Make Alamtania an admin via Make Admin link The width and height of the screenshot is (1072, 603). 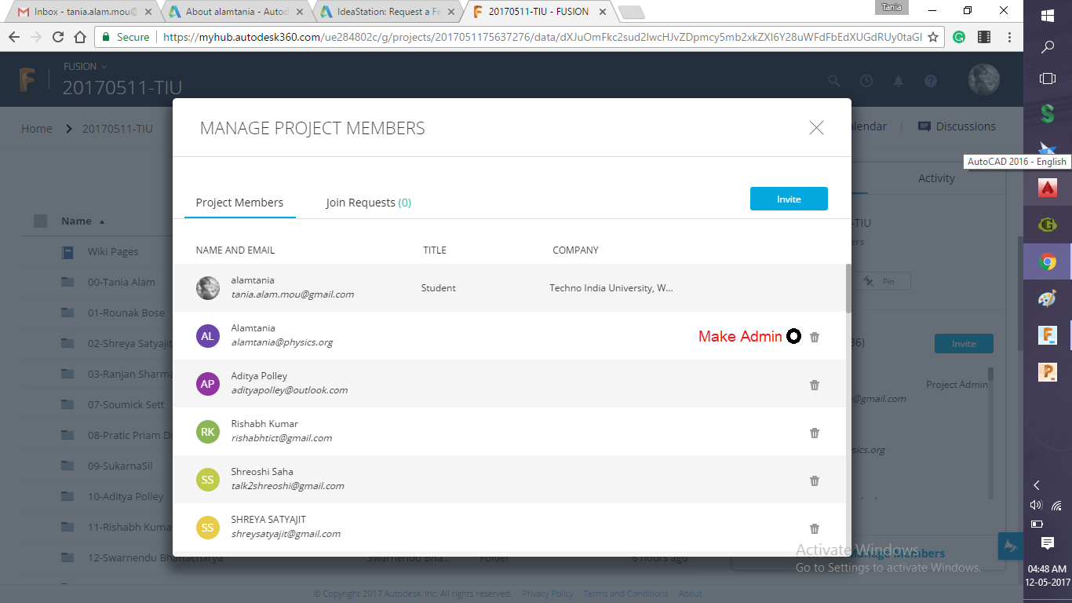pyautogui.click(x=742, y=336)
